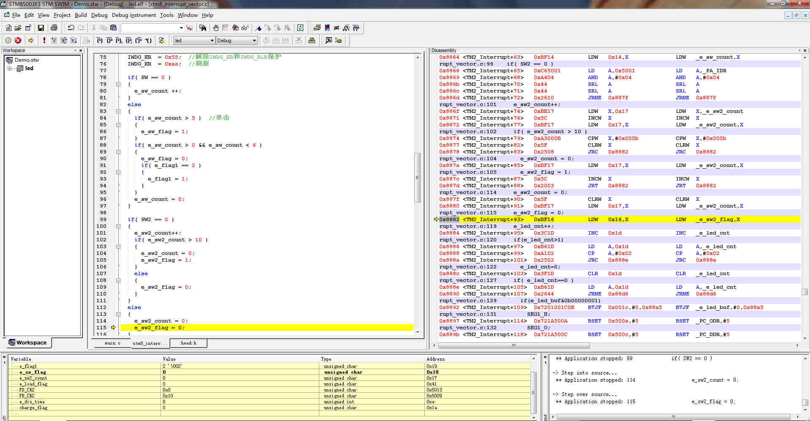Click the source editor vertical scrollbar thumb
The width and height of the screenshot is (810, 421).
click(x=417, y=178)
